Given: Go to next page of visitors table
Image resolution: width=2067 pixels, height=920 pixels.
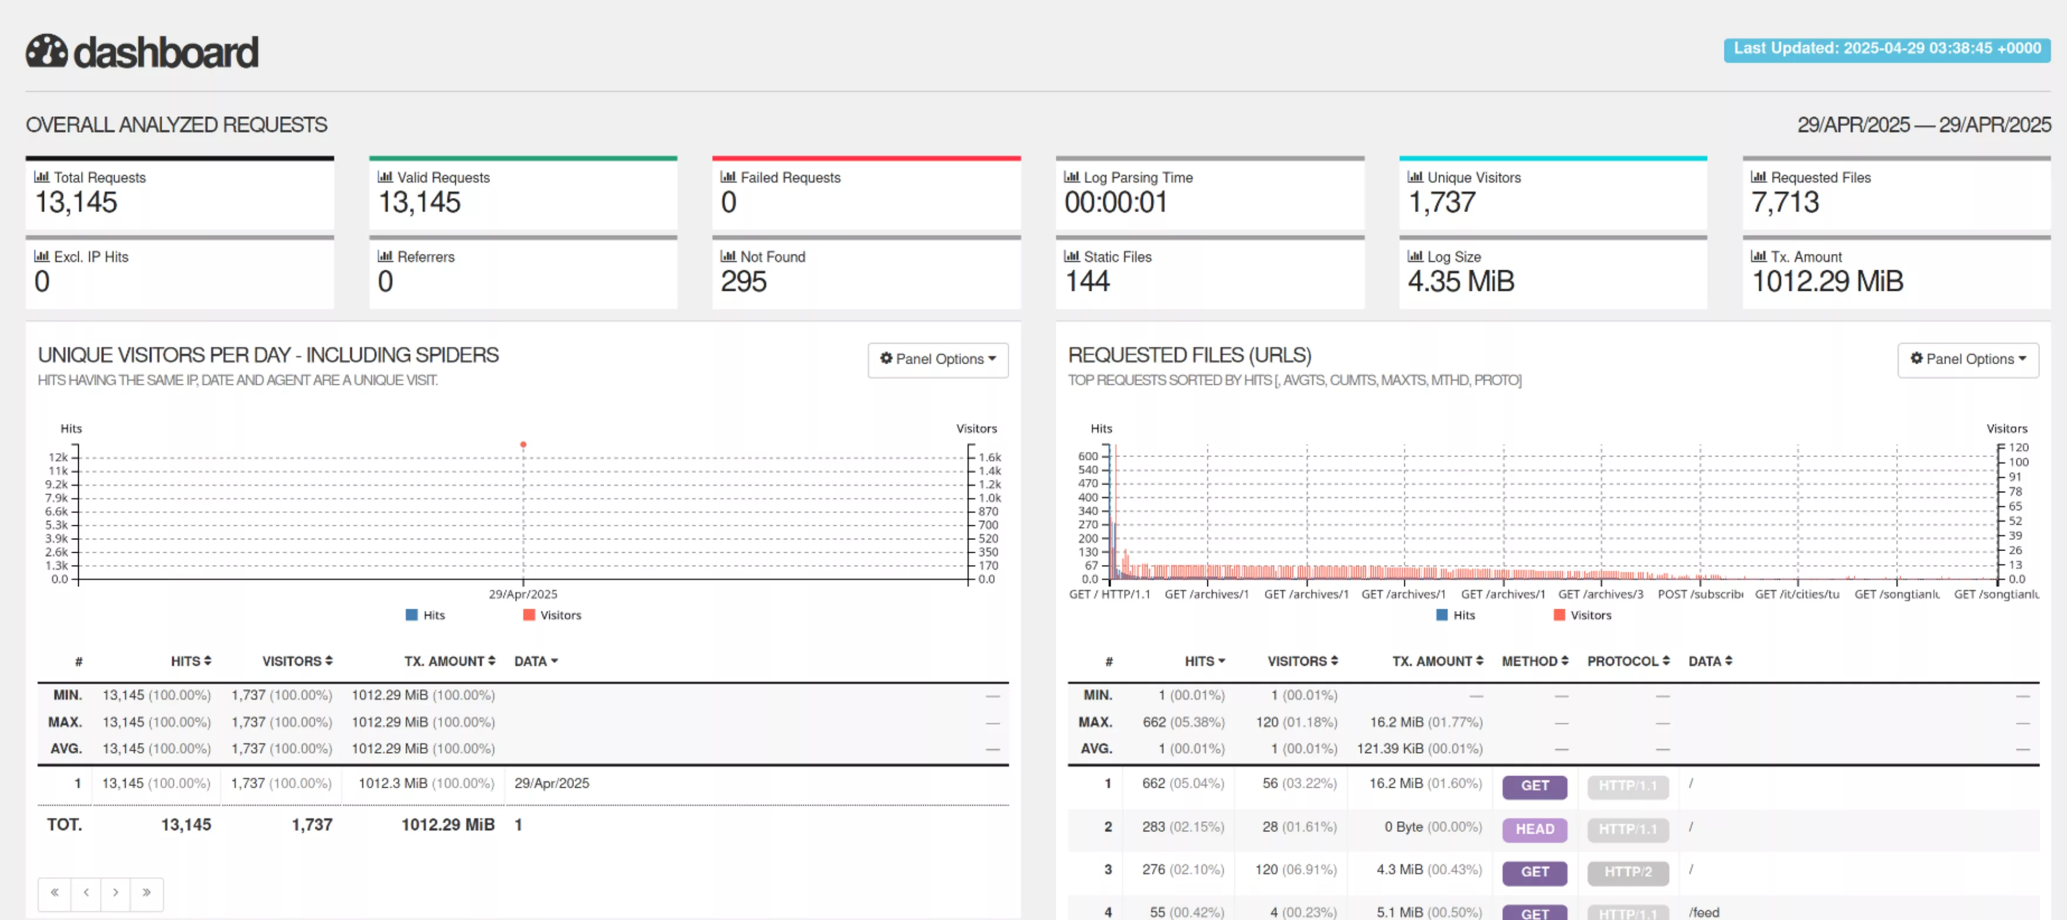Looking at the screenshot, I should pos(116,893).
